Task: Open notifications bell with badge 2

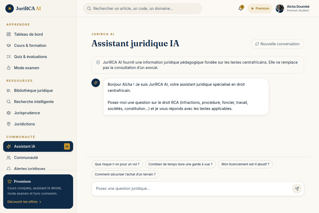Action: [241, 8]
